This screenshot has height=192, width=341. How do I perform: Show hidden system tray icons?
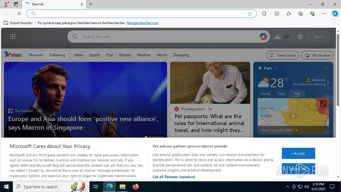point(287,187)
